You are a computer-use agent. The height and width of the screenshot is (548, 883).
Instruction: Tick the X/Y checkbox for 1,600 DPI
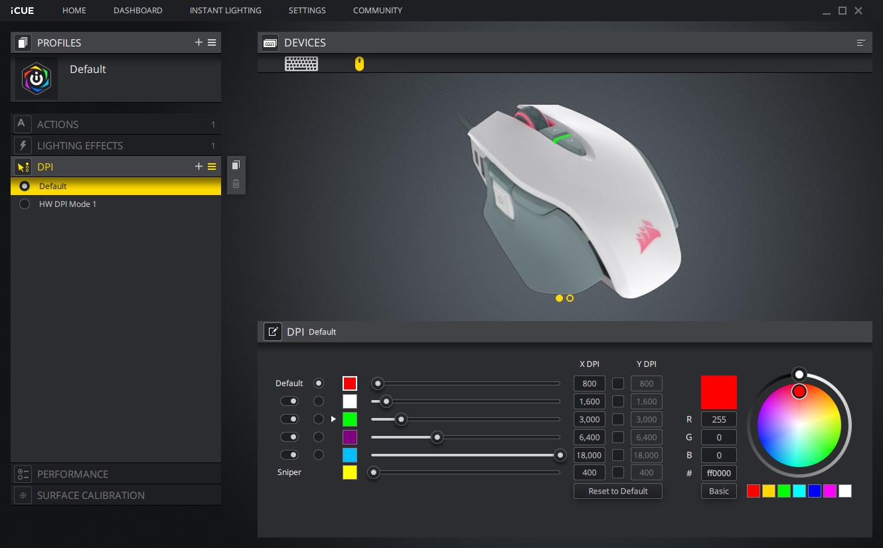618,401
